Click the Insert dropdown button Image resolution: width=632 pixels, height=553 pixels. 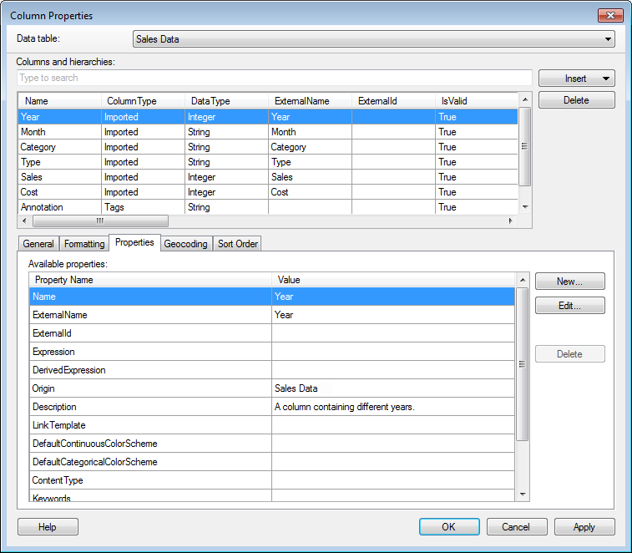pos(576,79)
